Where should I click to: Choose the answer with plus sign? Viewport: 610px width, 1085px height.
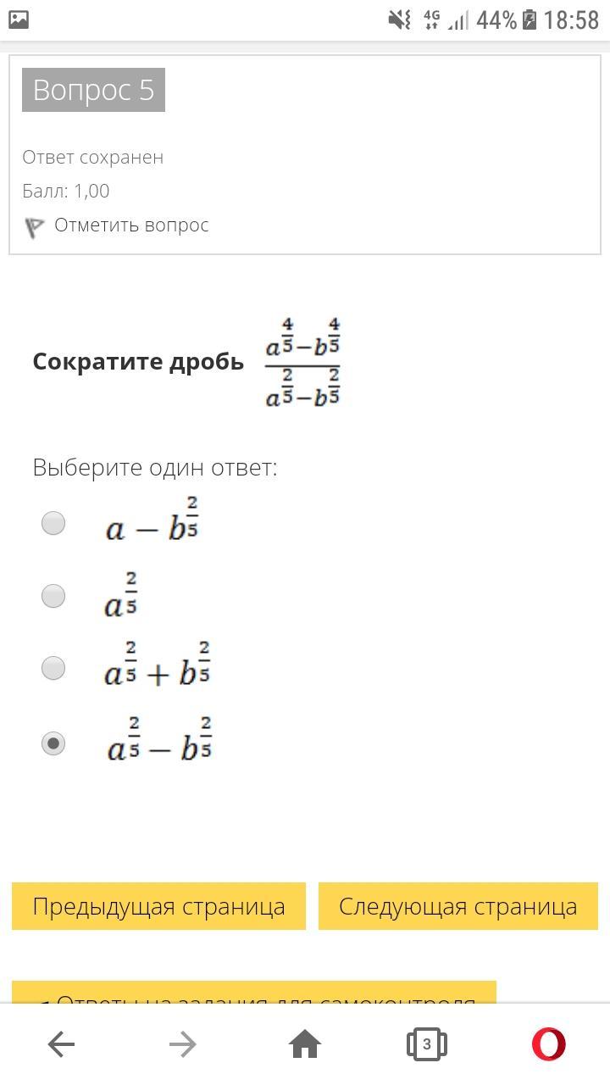point(53,668)
